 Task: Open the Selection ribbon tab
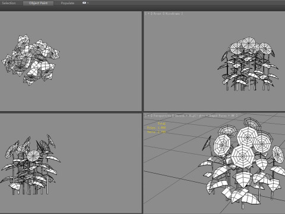[x=9, y=3]
